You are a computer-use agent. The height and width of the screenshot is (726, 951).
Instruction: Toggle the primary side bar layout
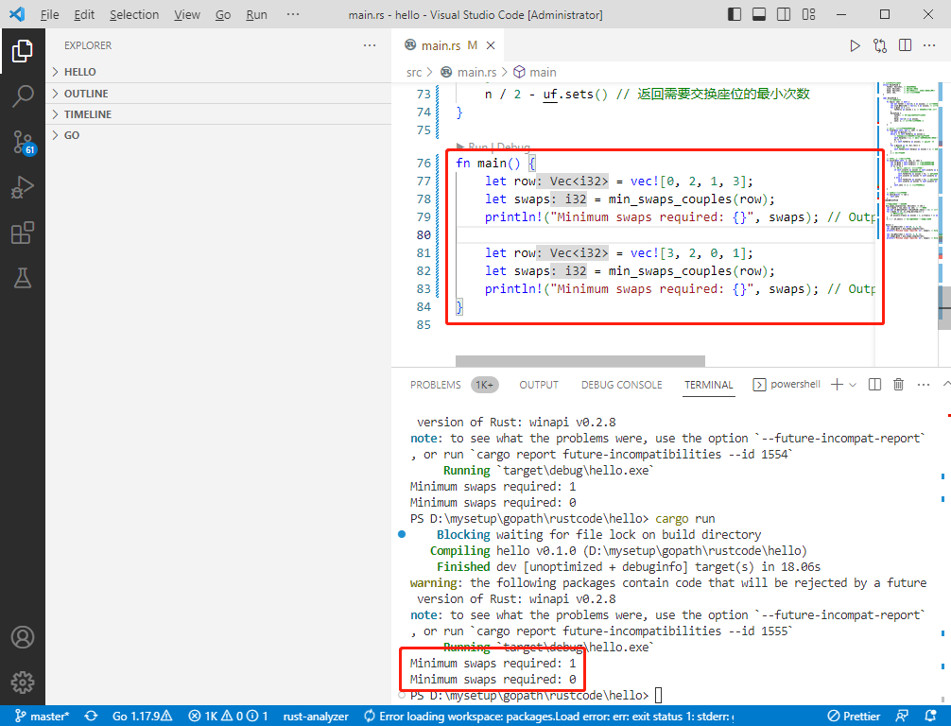[734, 14]
